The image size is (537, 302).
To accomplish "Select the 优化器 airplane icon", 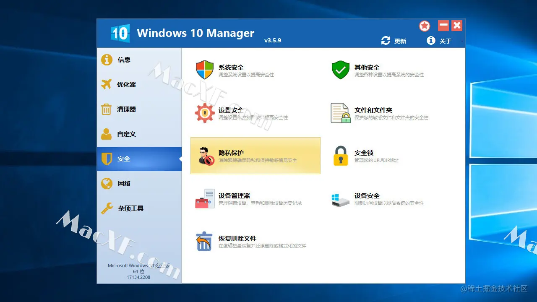I will (107, 84).
